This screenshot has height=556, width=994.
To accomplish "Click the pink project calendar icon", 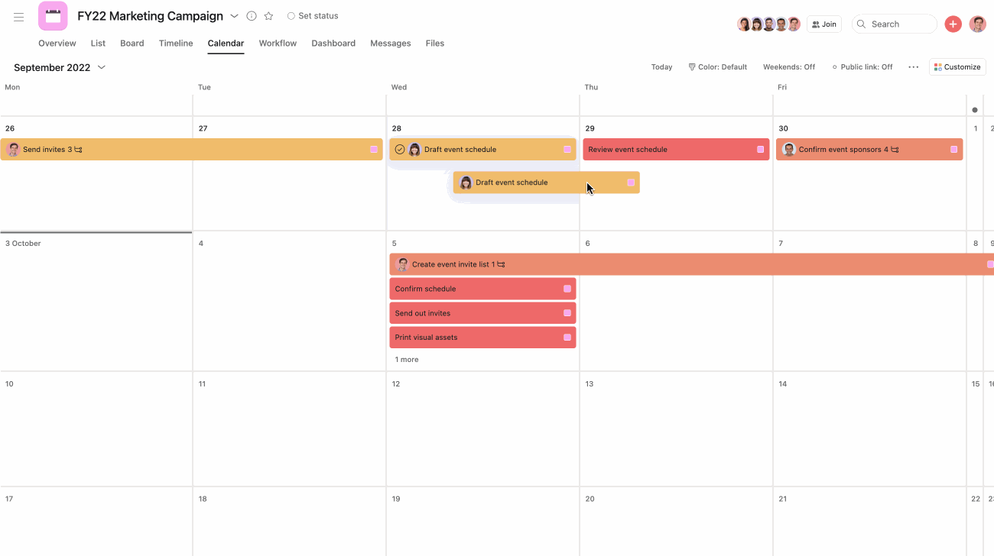I will pyautogui.click(x=53, y=15).
